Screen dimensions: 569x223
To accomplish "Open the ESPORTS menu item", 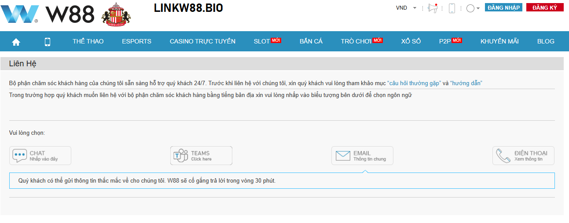I will click(136, 41).
